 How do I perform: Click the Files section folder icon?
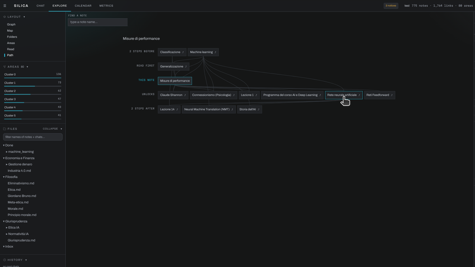click(4, 129)
